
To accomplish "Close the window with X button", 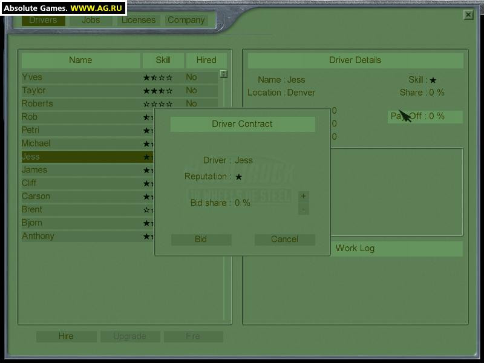I will 468,15.
